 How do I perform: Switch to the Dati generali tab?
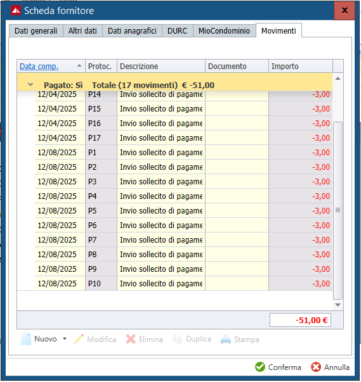pyautogui.click(x=36, y=30)
